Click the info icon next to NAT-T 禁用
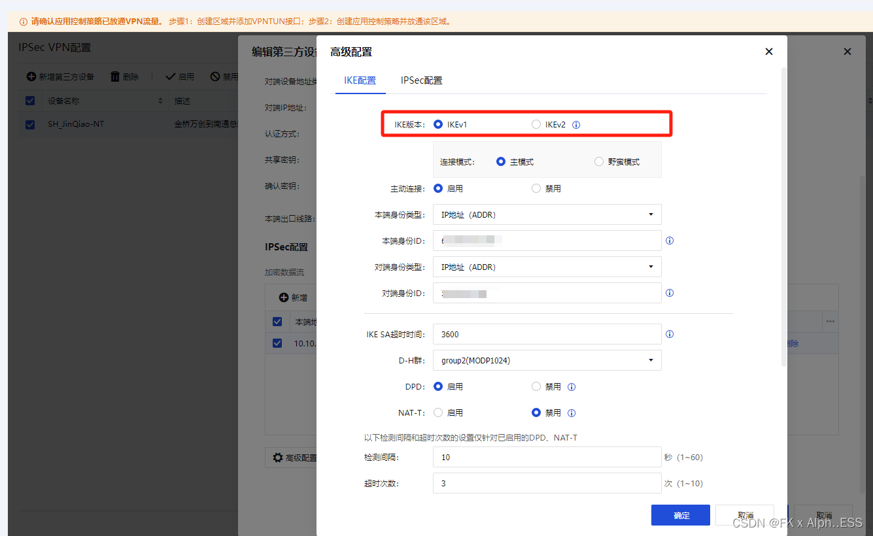This screenshot has width=873, height=536. (x=572, y=413)
